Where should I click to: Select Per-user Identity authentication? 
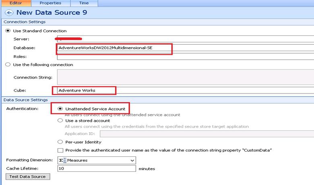click(x=60, y=142)
